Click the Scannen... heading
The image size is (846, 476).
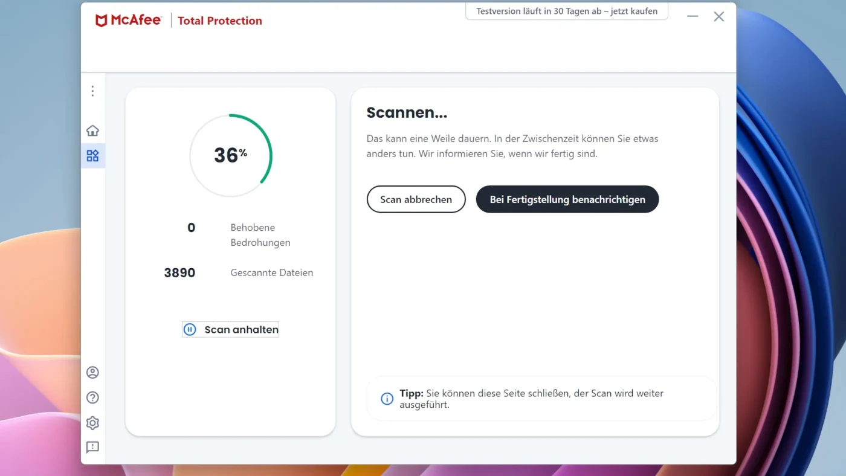[x=407, y=112]
